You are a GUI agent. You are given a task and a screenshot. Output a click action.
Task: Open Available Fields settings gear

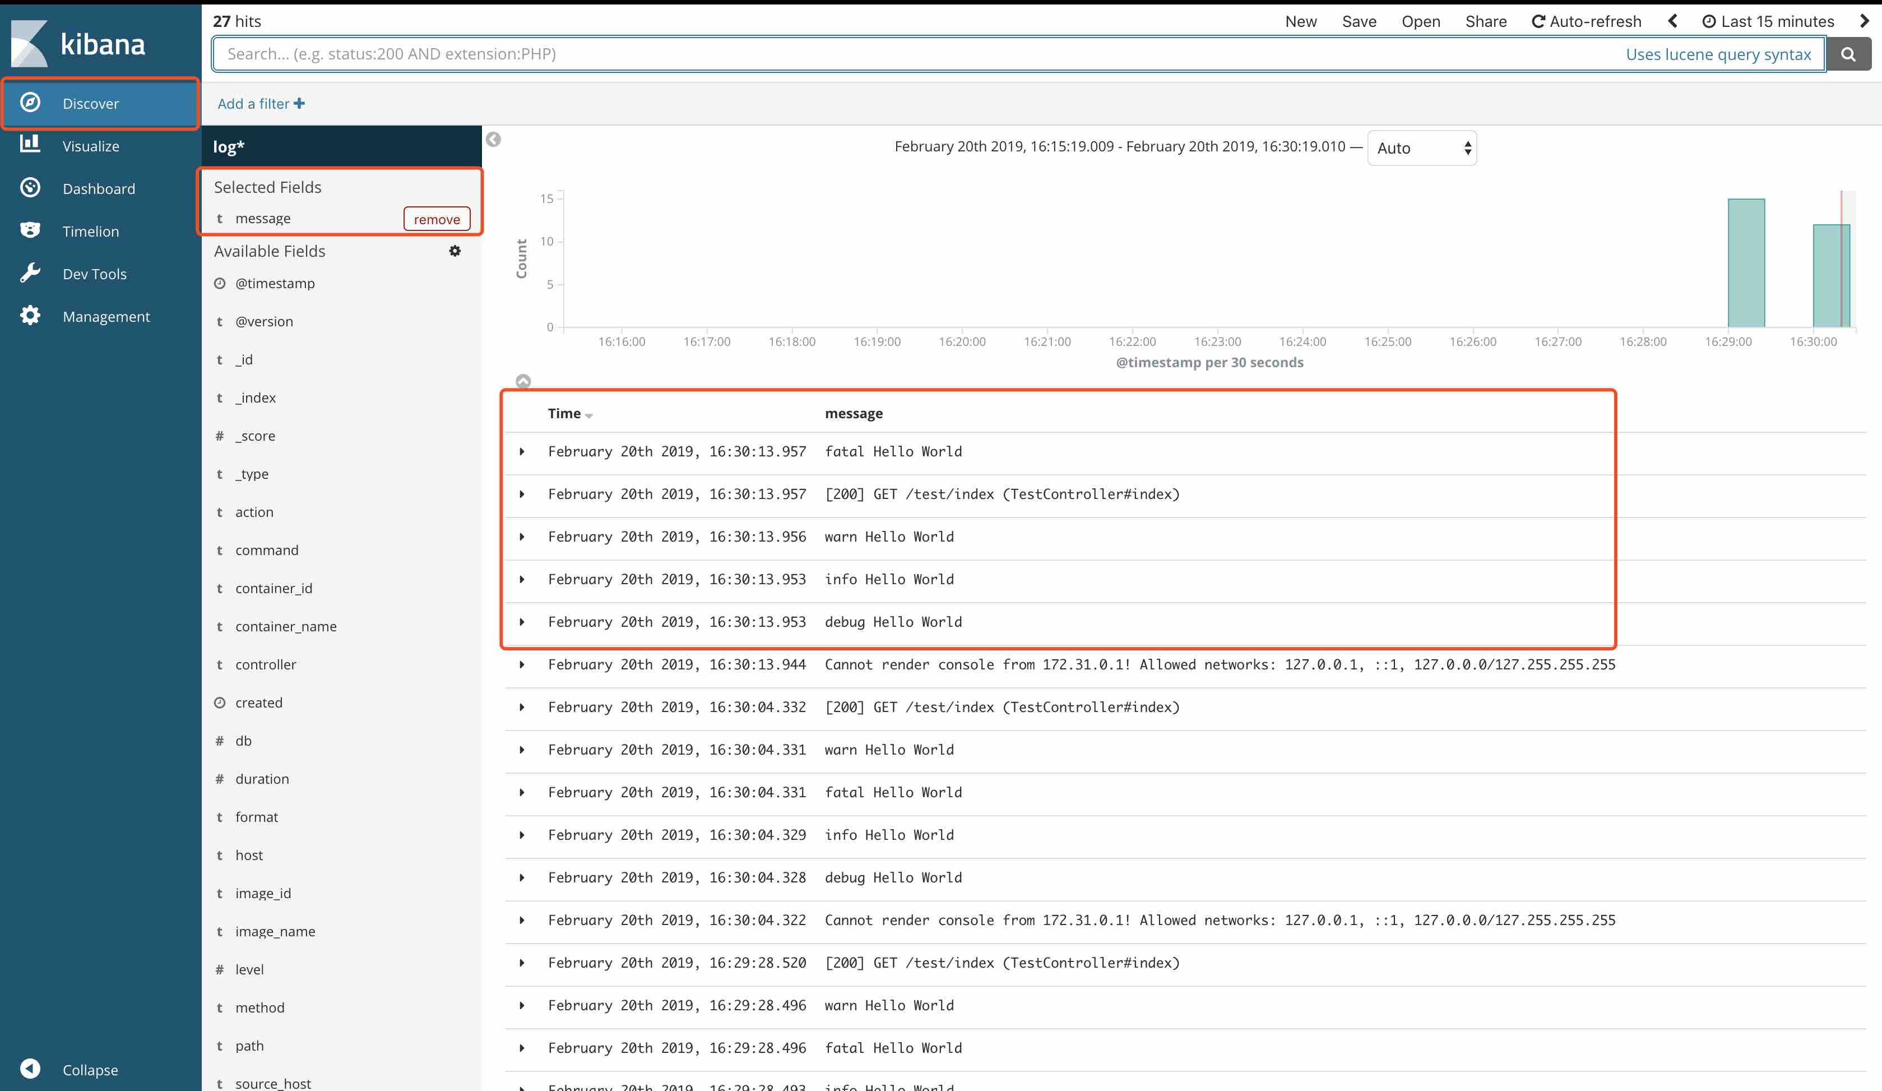click(455, 251)
